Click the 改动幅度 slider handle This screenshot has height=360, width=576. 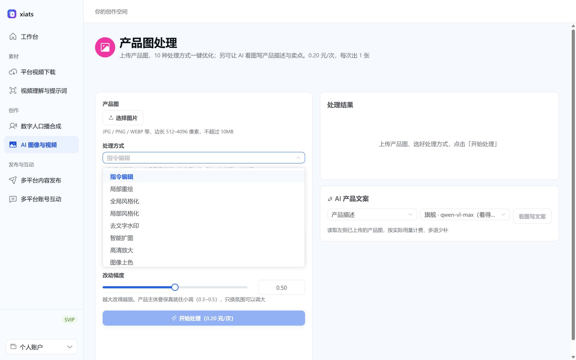pyautogui.click(x=175, y=287)
